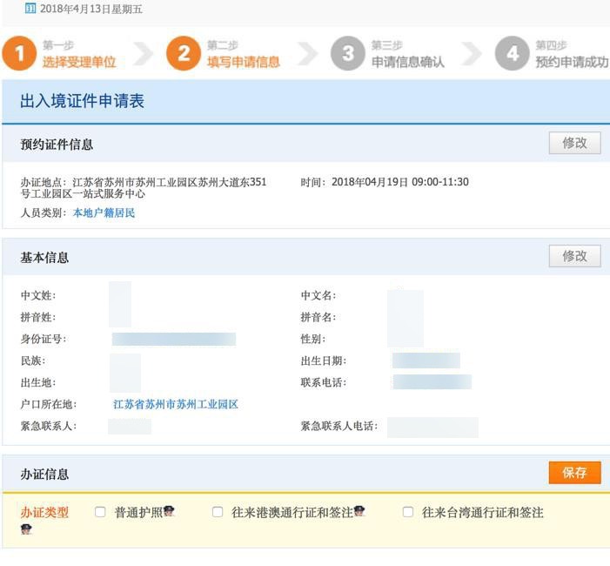The width and height of the screenshot is (610, 566).
Task: Click the blurred 联系电话 field value
Action: 432,382
